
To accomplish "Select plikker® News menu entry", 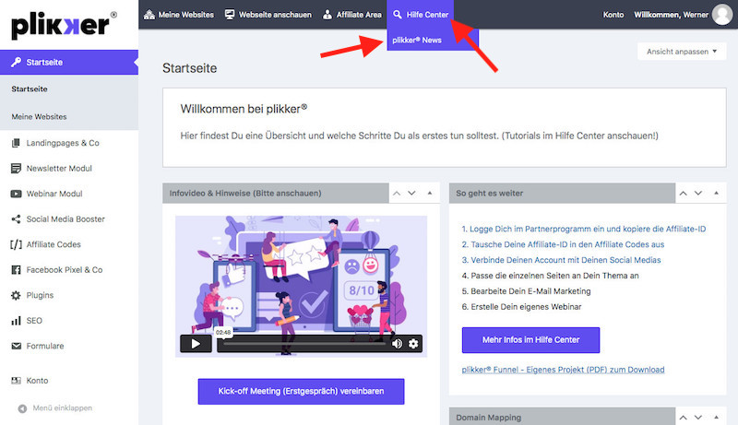I will 416,41.
